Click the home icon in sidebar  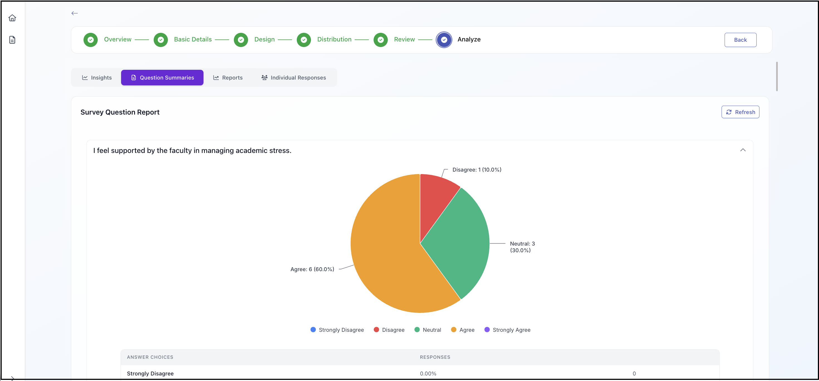pos(12,18)
